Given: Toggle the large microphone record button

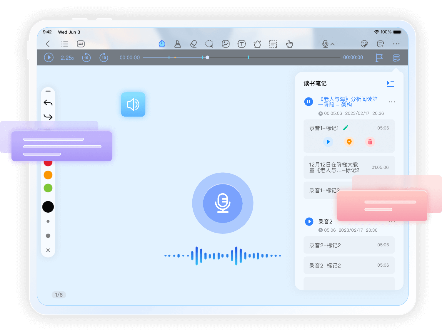Looking at the screenshot, I should coord(223,203).
